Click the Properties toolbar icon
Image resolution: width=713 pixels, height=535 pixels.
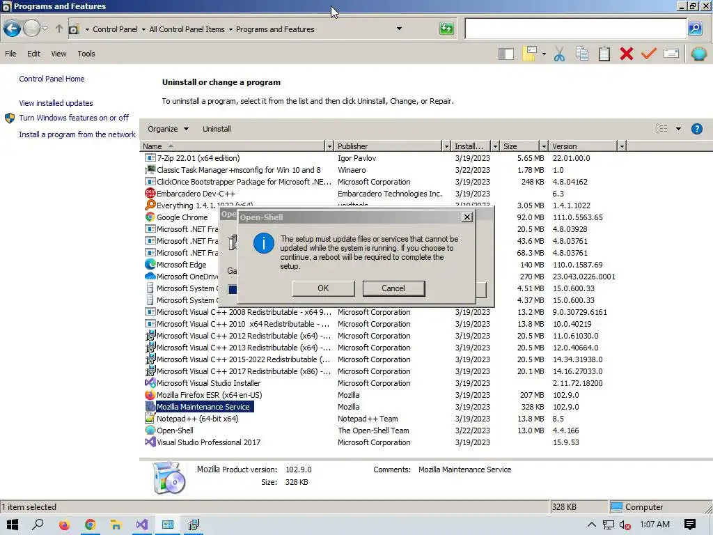click(x=671, y=54)
